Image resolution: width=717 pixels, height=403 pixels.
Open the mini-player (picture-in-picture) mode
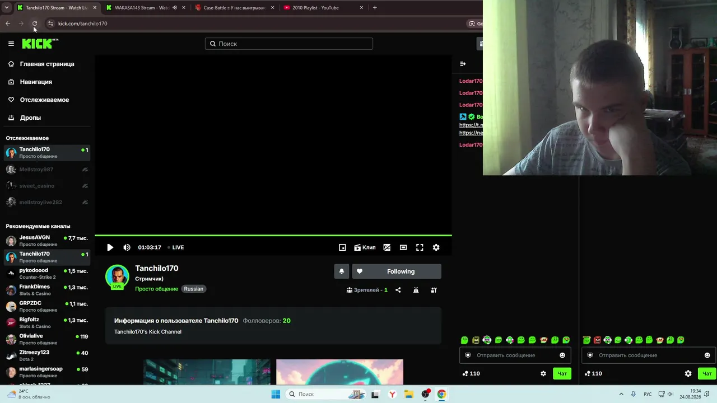(342, 247)
